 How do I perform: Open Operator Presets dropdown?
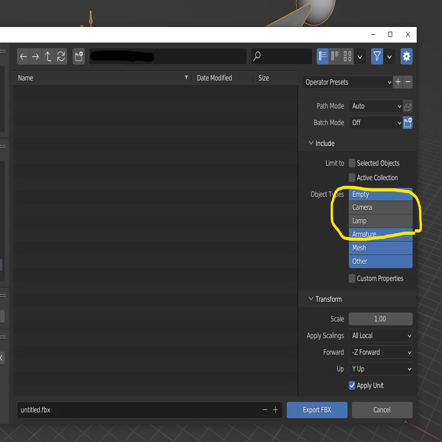[347, 82]
